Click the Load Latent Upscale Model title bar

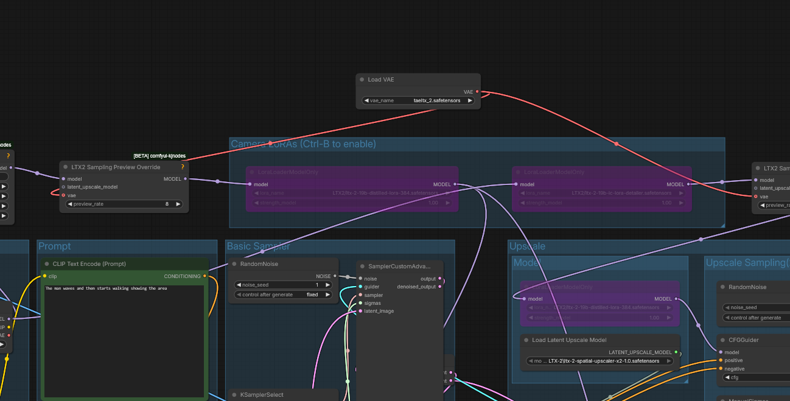[601, 340]
